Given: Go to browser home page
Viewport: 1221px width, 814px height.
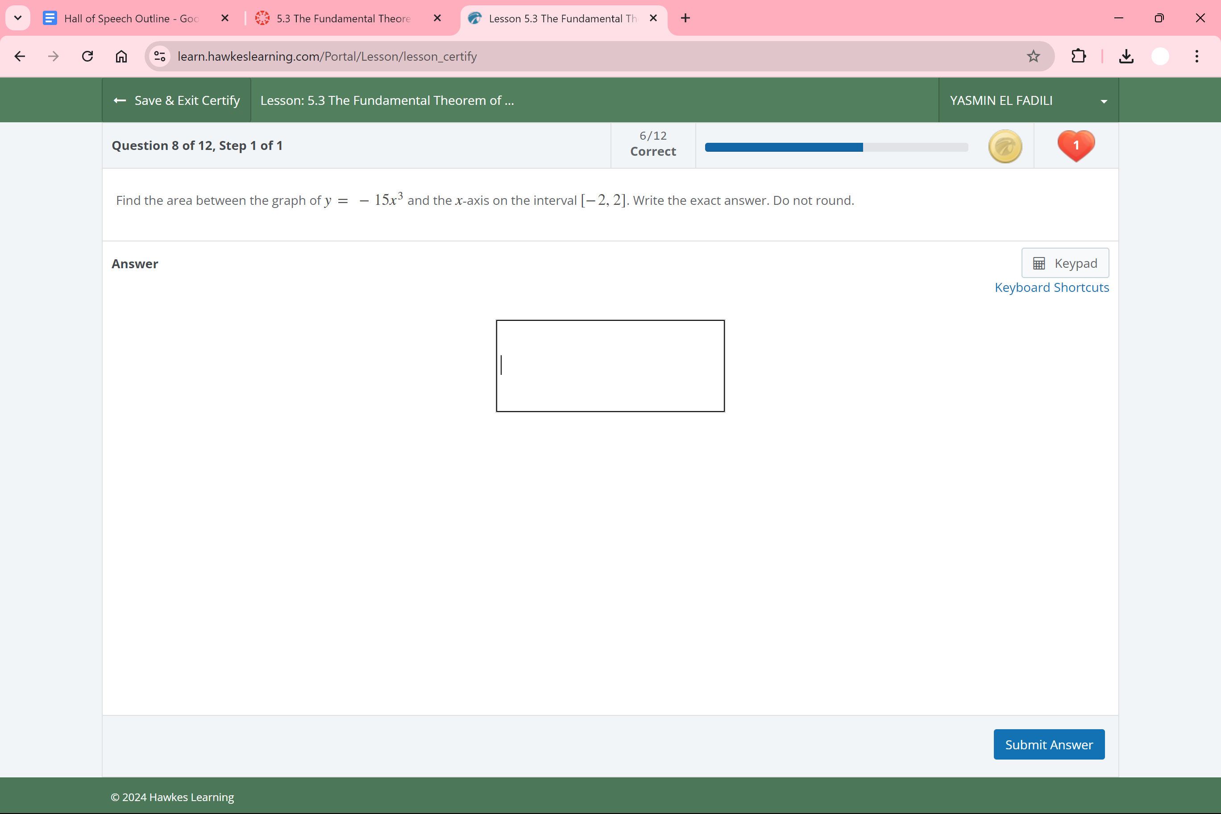Looking at the screenshot, I should click(121, 56).
